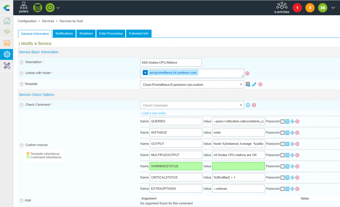
Task: Click move handle for MULTIPLEOUTPUT macro
Action: 292,155
